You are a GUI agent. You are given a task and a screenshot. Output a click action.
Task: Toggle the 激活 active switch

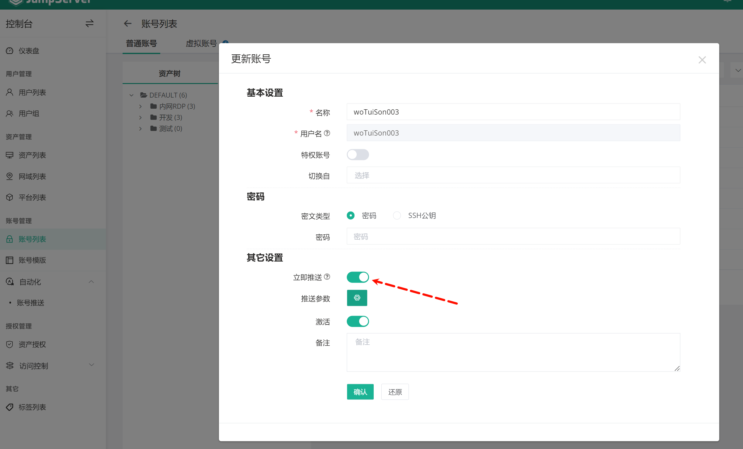click(358, 321)
